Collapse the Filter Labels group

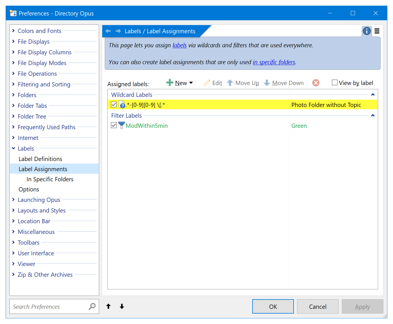(x=373, y=115)
